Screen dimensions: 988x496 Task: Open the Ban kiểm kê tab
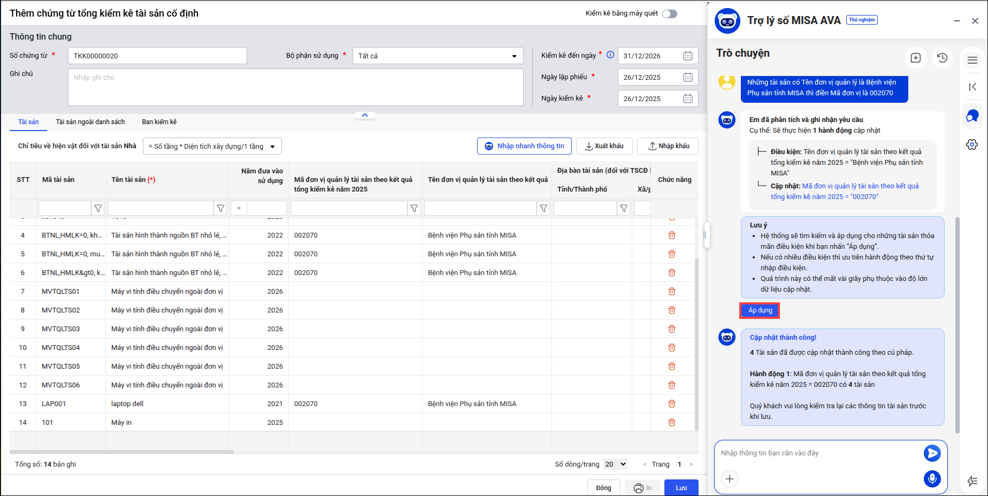(159, 122)
